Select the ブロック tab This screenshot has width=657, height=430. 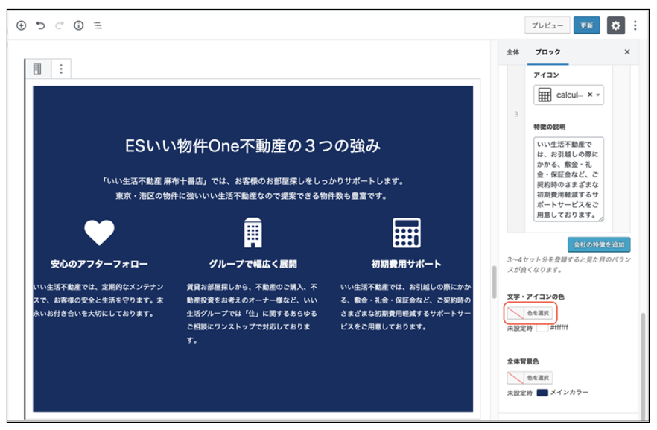pyautogui.click(x=547, y=52)
